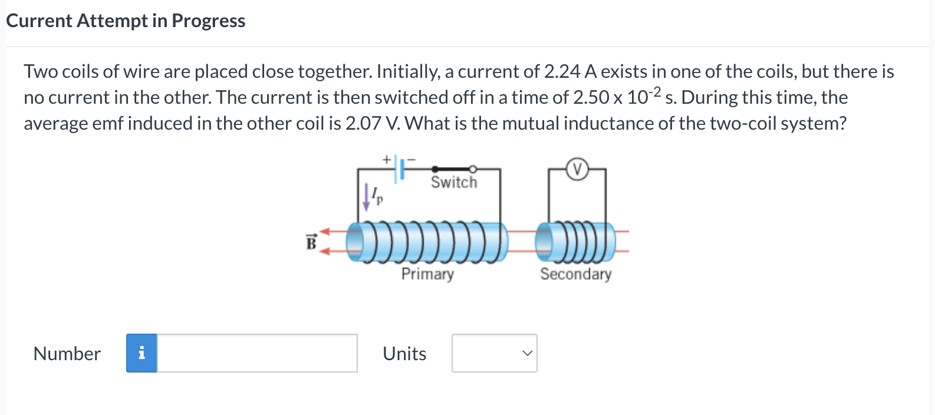935x415 pixels.
Task: Click the B field vector label
Action: (x=310, y=242)
